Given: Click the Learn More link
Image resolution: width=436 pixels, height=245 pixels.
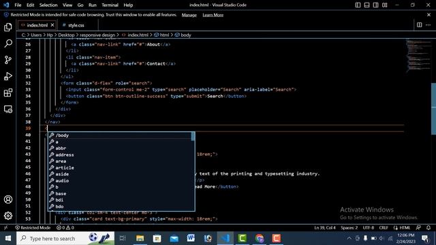Looking at the screenshot, I should click(x=213, y=15).
